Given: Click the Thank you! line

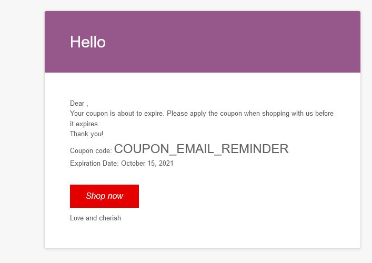Looking at the screenshot, I should pyautogui.click(x=87, y=134).
